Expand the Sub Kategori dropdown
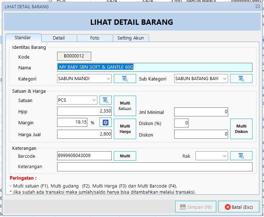 [224, 79]
